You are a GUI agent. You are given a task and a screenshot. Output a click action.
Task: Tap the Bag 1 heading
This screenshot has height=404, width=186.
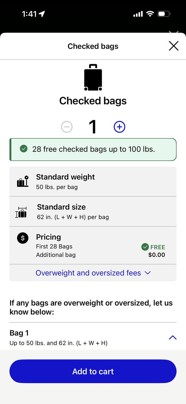pos(19,333)
